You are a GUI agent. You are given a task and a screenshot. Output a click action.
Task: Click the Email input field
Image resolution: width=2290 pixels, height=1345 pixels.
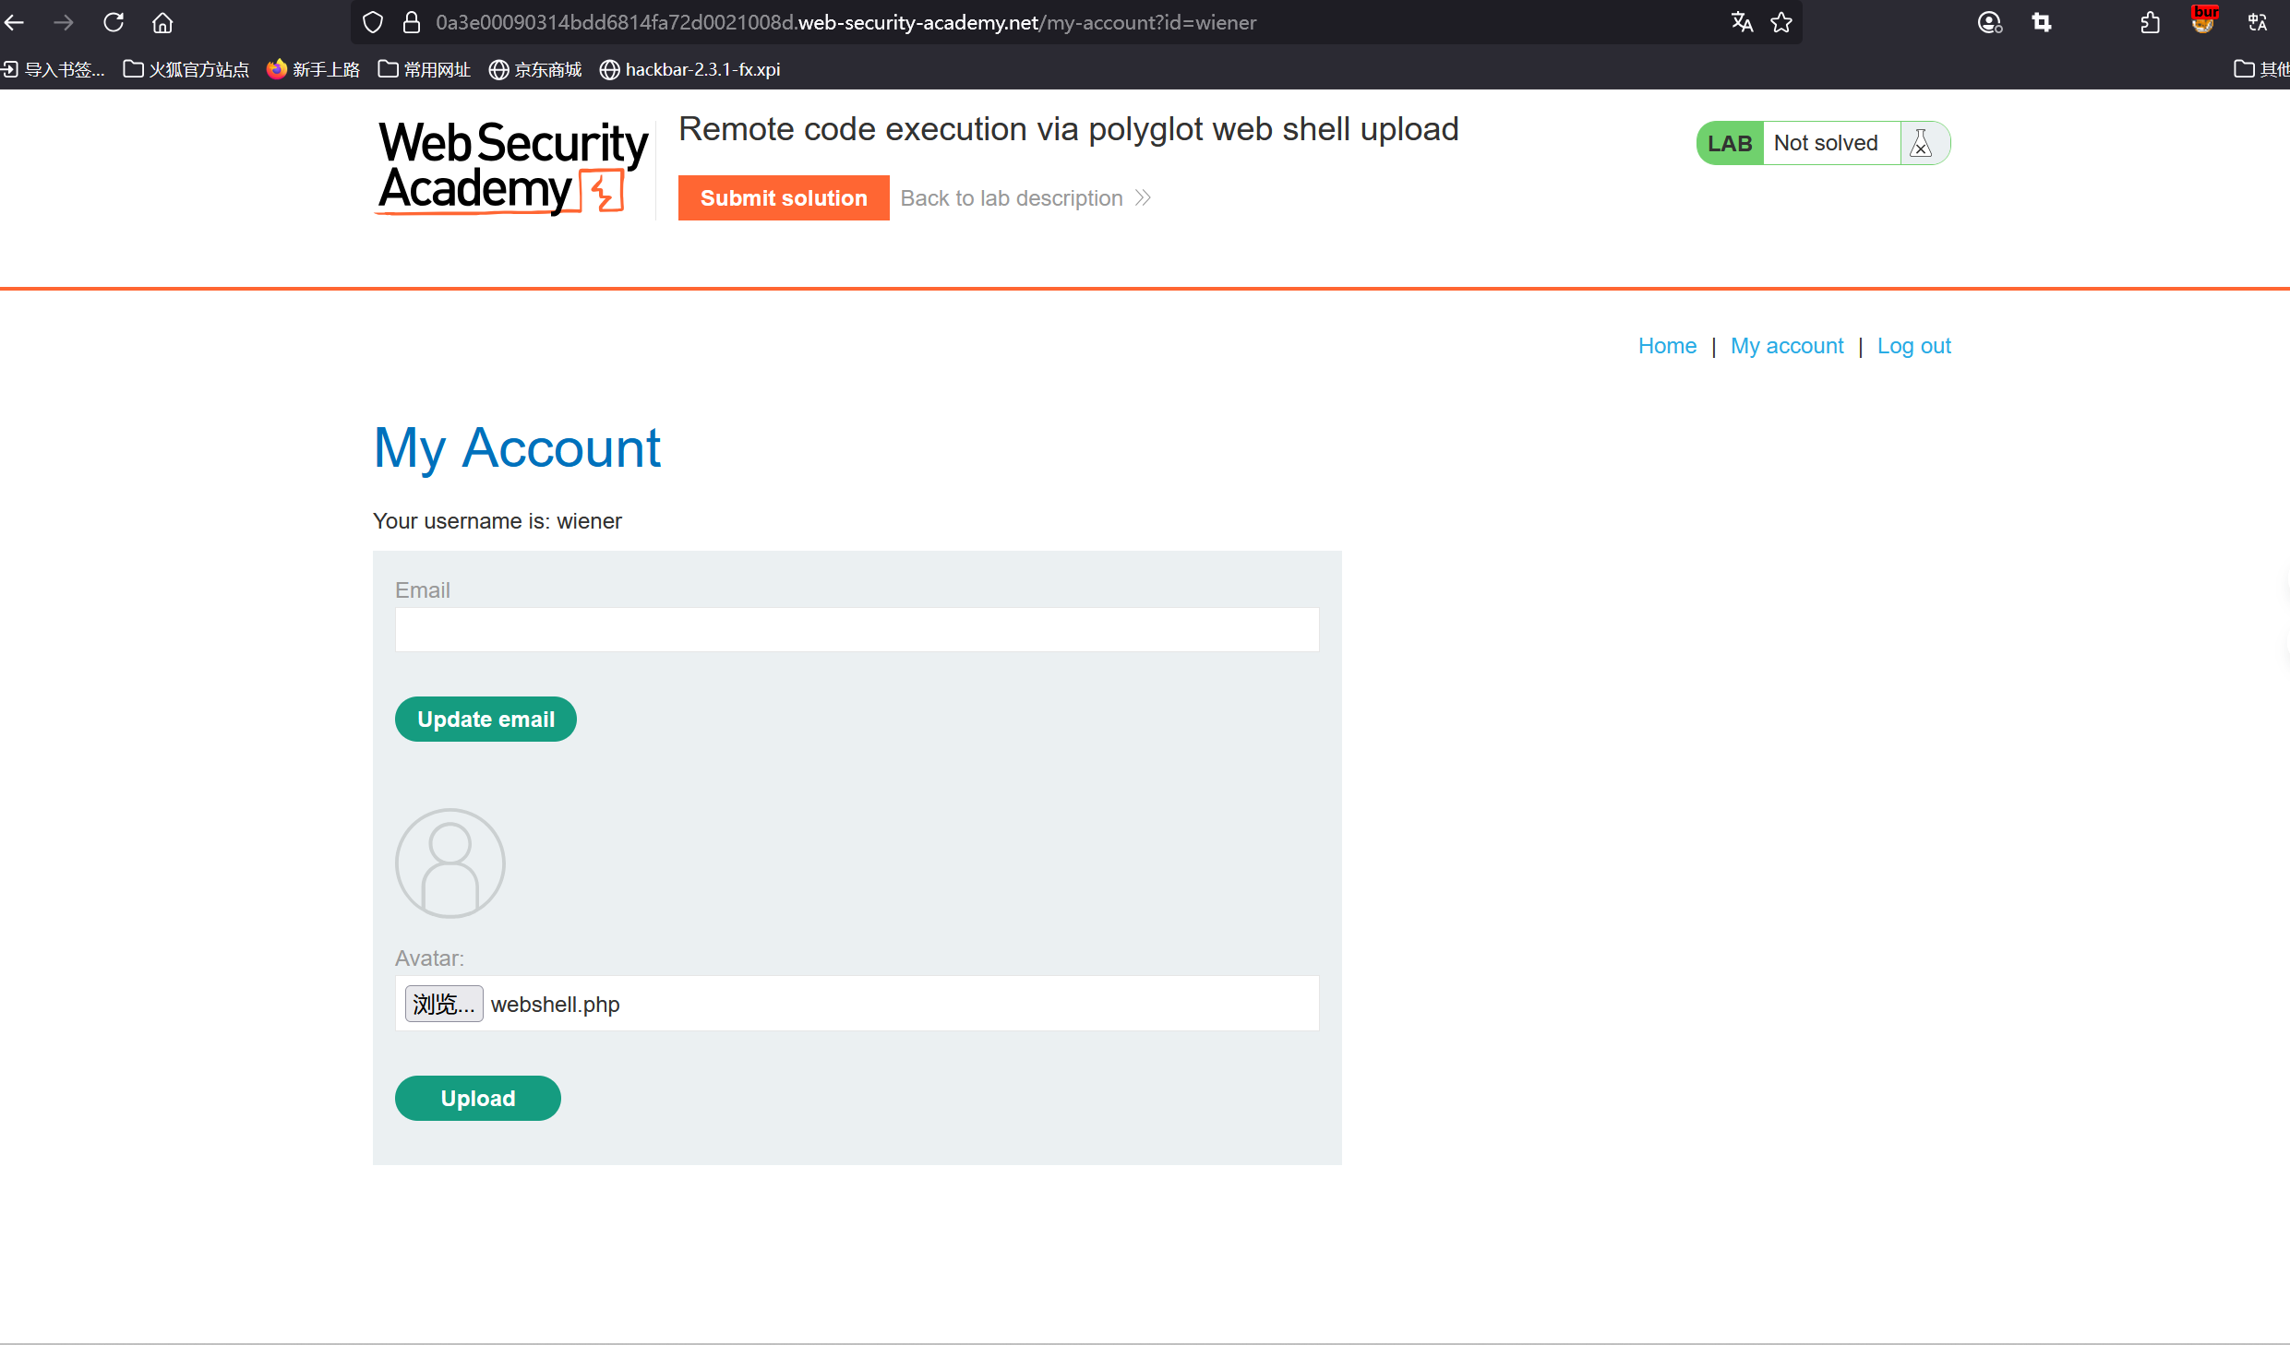click(857, 629)
